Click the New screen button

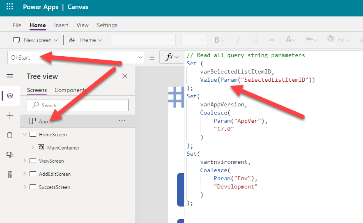[34, 40]
